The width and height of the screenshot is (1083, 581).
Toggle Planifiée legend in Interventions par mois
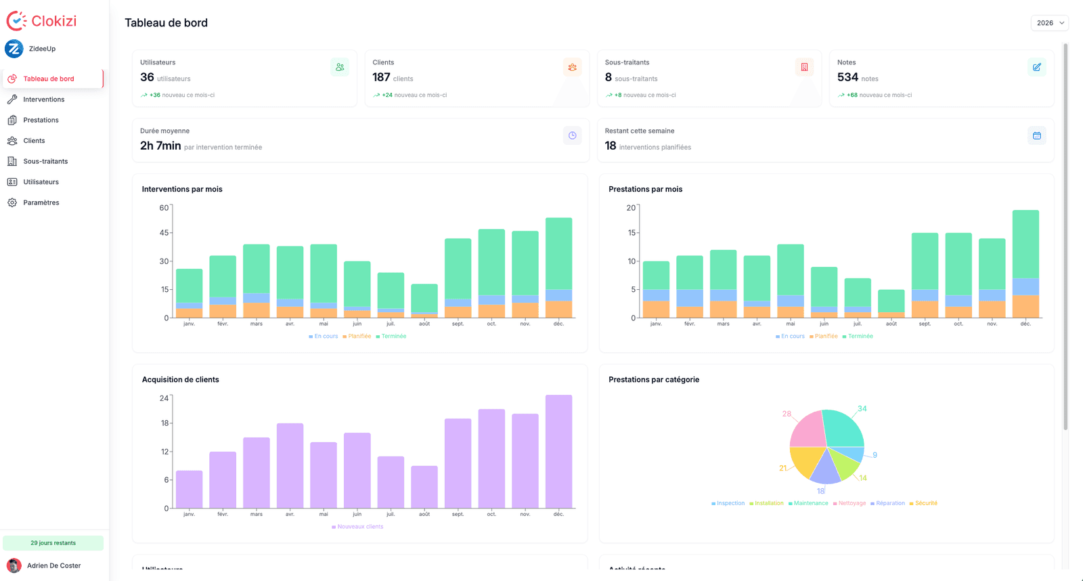coord(357,337)
